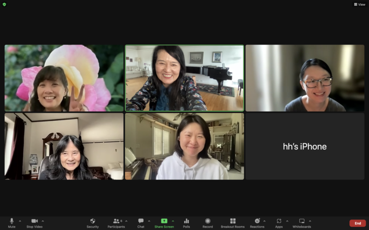
Task: Open Breakout Rooms
Action: [x=233, y=223]
